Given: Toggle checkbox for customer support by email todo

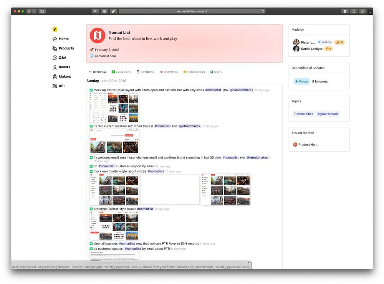Looking at the screenshot, I should coord(91,166).
